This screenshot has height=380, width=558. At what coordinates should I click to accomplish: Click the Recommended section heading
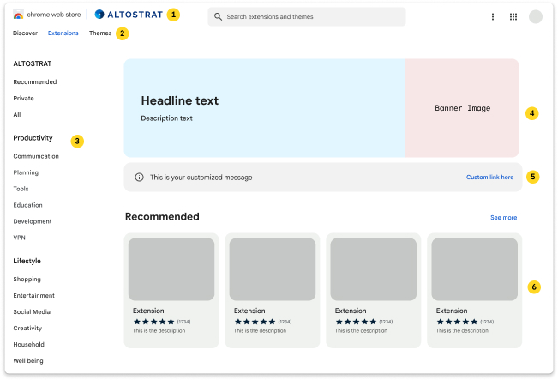pyautogui.click(x=162, y=216)
